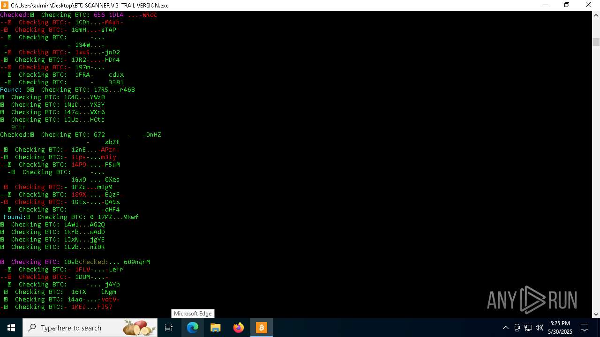Click the line 'Checked: Checking BTC: 672 -DnHZ'
Viewport: 600px width, 337px height.
(x=81, y=134)
